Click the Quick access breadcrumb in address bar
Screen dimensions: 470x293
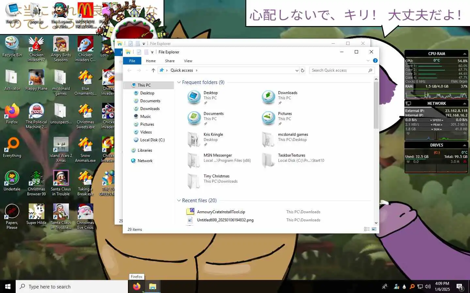pos(182,70)
